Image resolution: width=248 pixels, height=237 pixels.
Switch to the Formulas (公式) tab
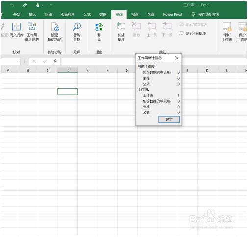(x=87, y=14)
